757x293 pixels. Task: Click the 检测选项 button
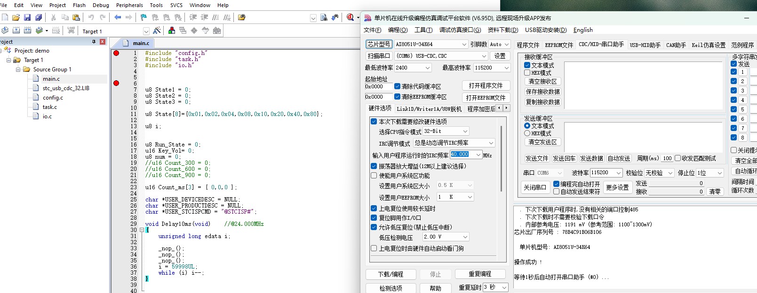click(390, 288)
